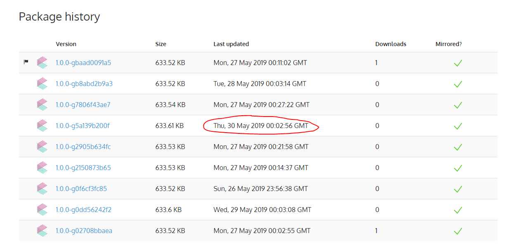The image size is (510, 245).
Task: Open version 1.0.0-gbaad0091a5 link
Action: [83, 63]
